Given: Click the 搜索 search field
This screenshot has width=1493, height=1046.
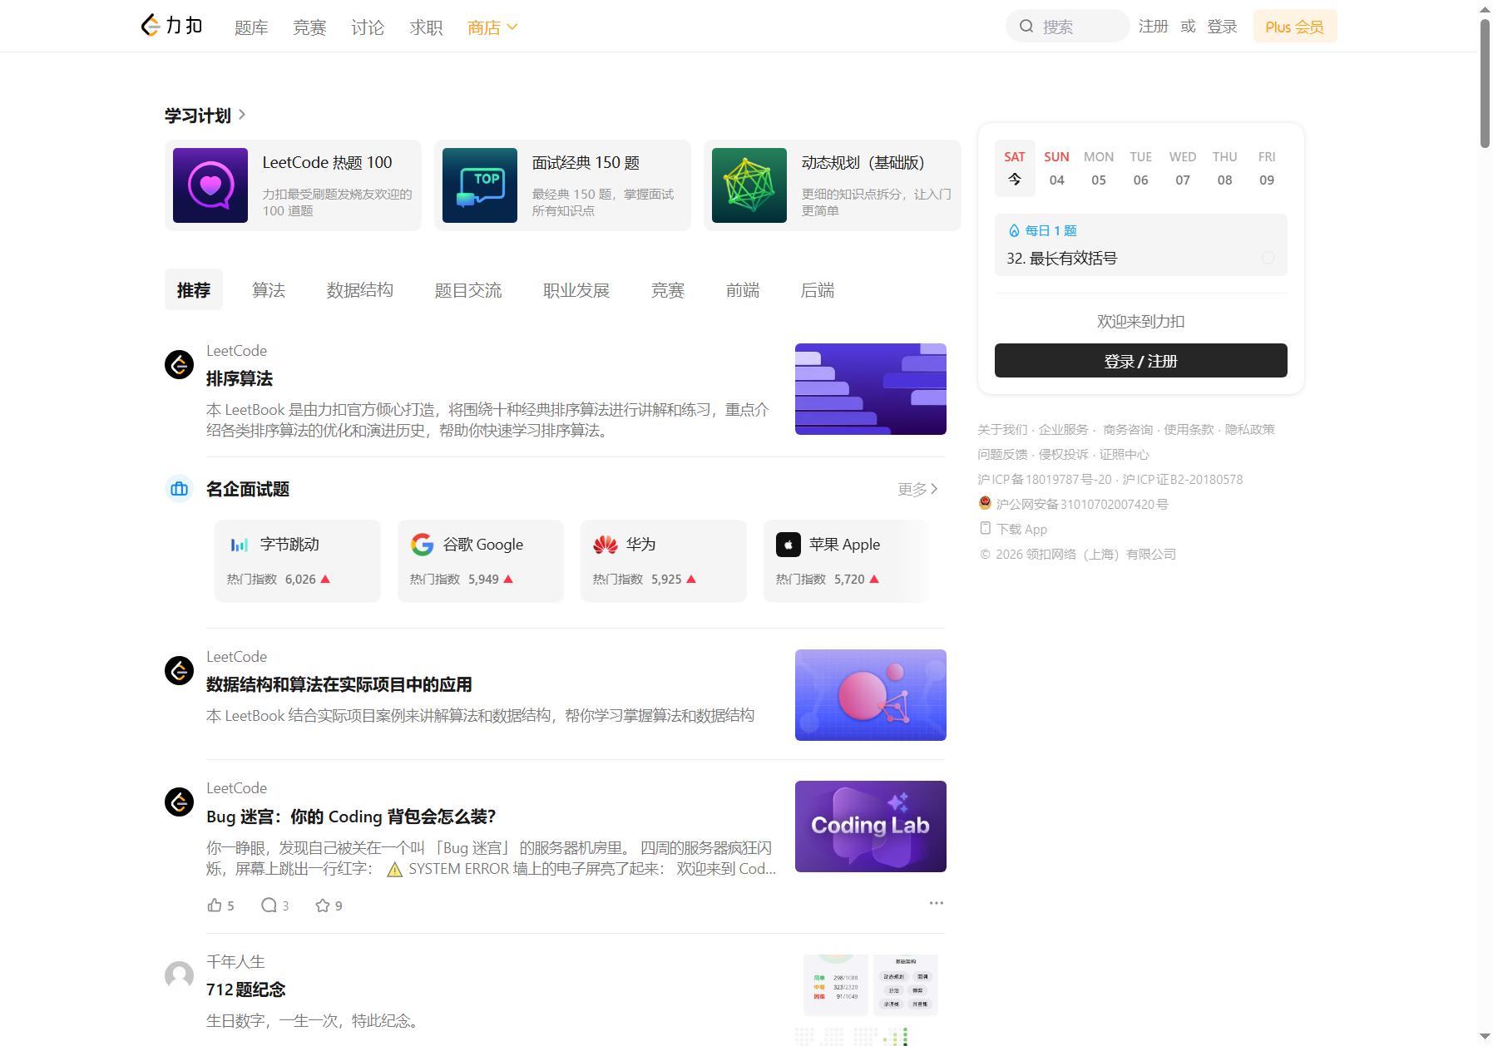Looking at the screenshot, I should click(x=1068, y=27).
